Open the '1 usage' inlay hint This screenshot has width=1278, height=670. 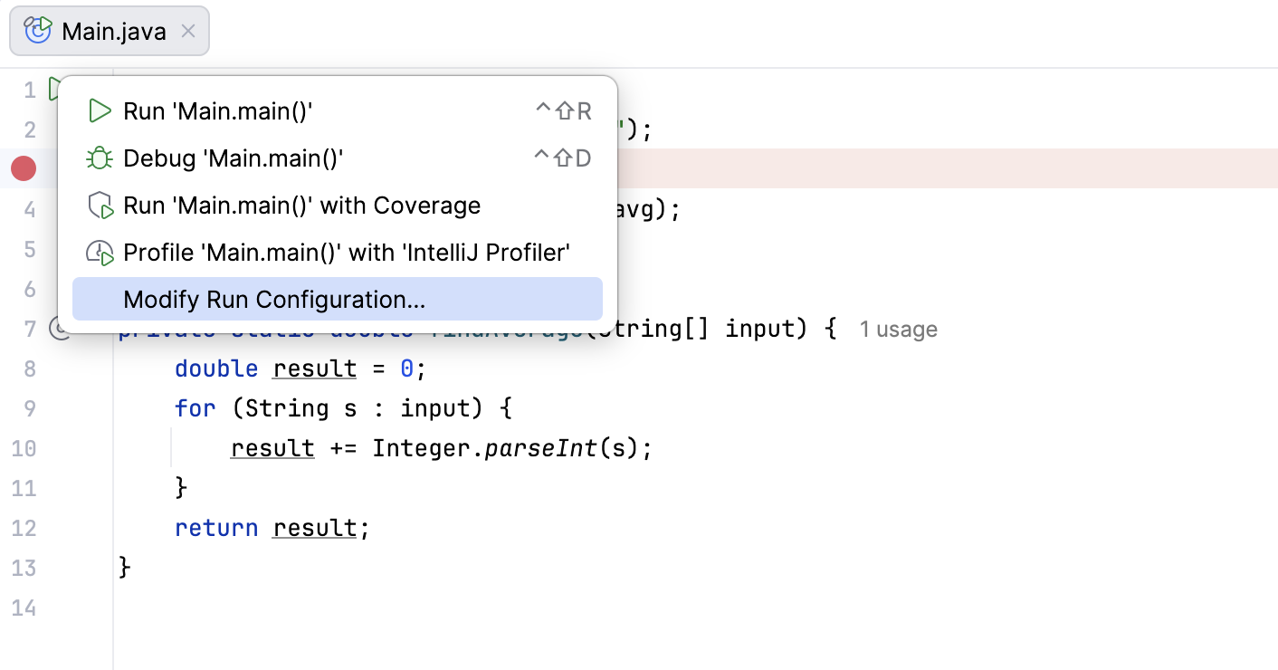898,330
